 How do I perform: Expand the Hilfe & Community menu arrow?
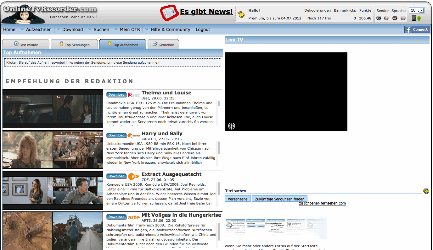147,29
